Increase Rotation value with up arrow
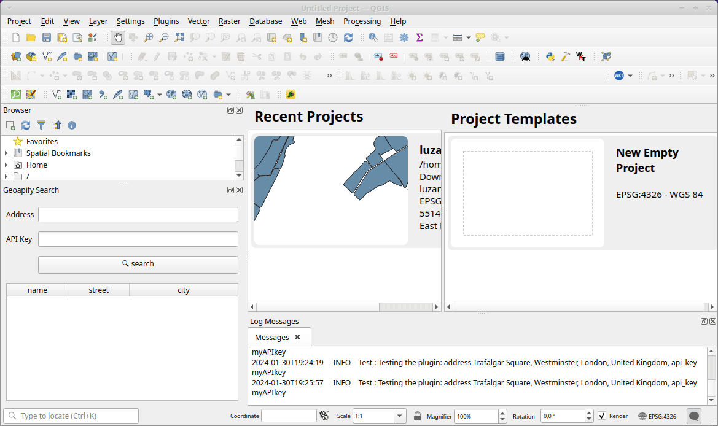718x426 pixels. click(x=590, y=412)
